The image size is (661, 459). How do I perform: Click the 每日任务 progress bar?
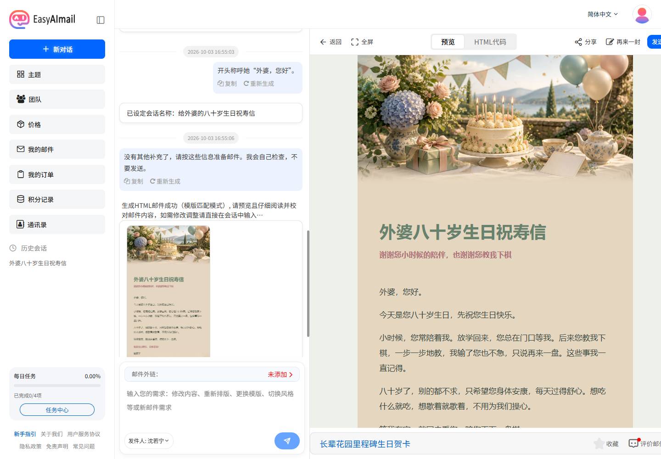click(57, 386)
